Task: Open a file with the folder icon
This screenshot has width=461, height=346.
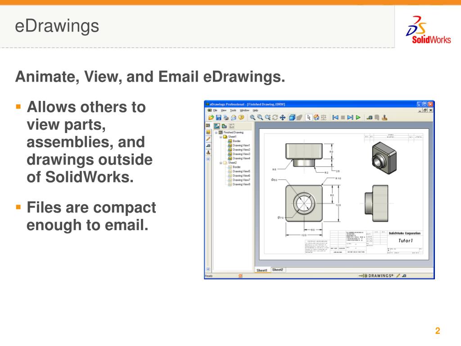Action: pyautogui.click(x=211, y=118)
